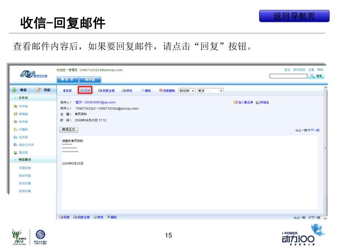Click the 返回导航页 button
Image resolution: width=337 pixels, height=252 pixels.
click(x=294, y=16)
